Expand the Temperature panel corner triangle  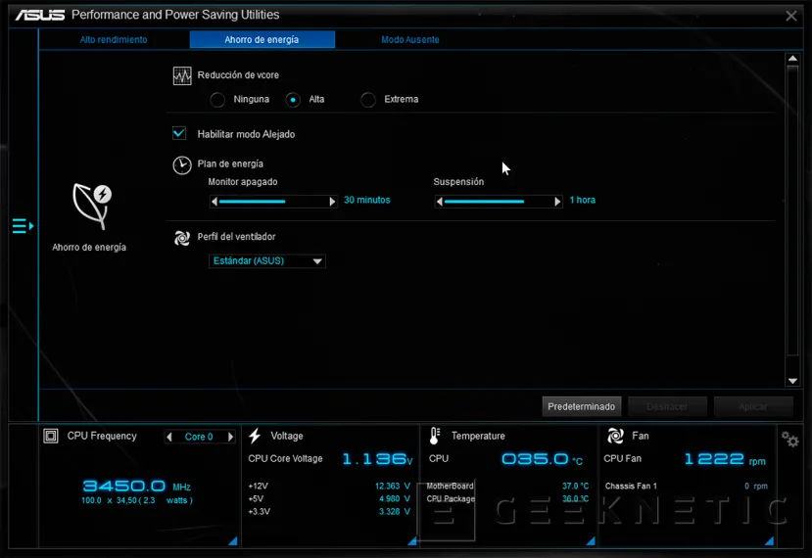(x=591, y=541)
